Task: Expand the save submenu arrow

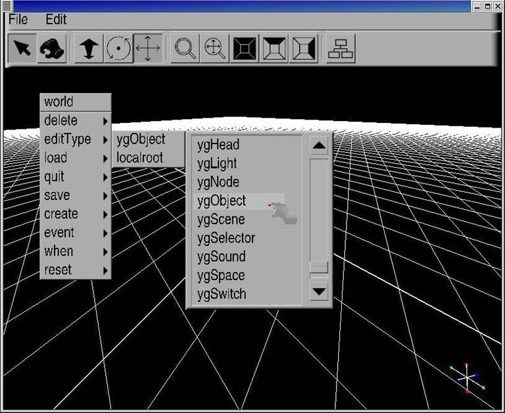Action: tap(105, 196)
